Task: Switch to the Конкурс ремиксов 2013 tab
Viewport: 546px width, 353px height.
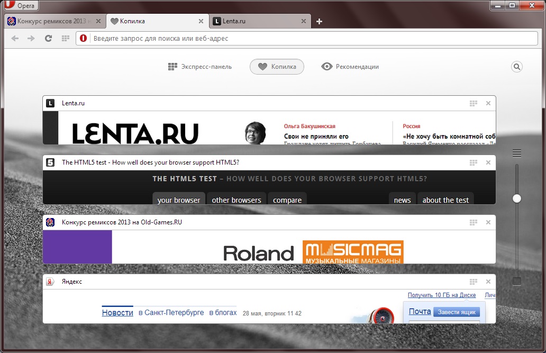Action: pyautogui.click(x=54, y=21)
